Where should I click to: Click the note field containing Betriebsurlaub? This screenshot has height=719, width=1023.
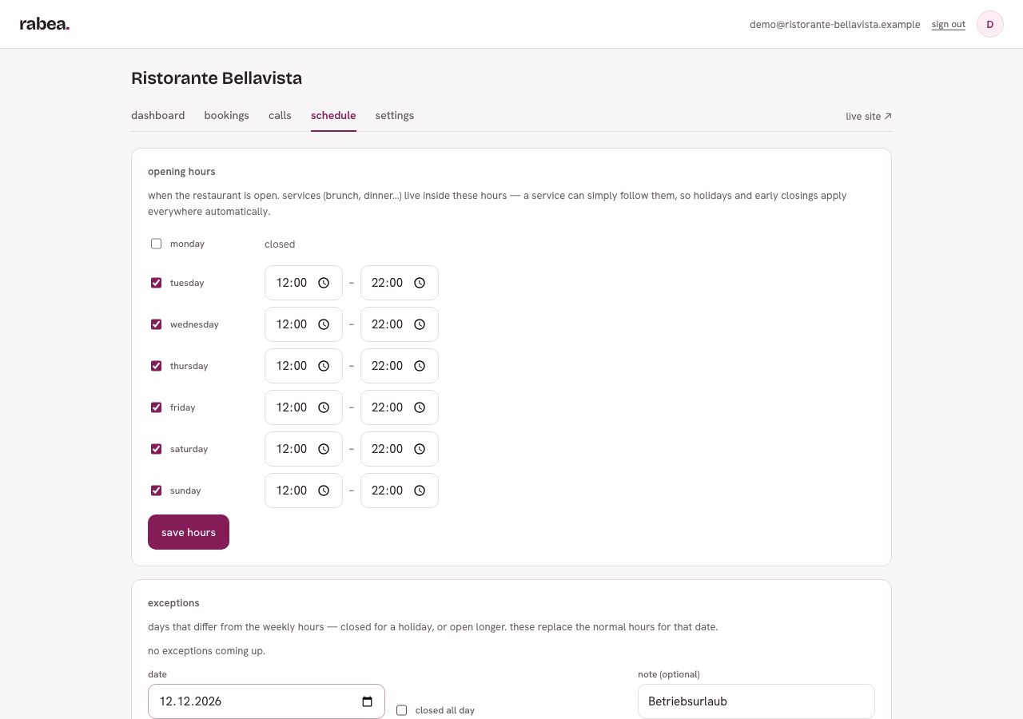coord(756,701)
